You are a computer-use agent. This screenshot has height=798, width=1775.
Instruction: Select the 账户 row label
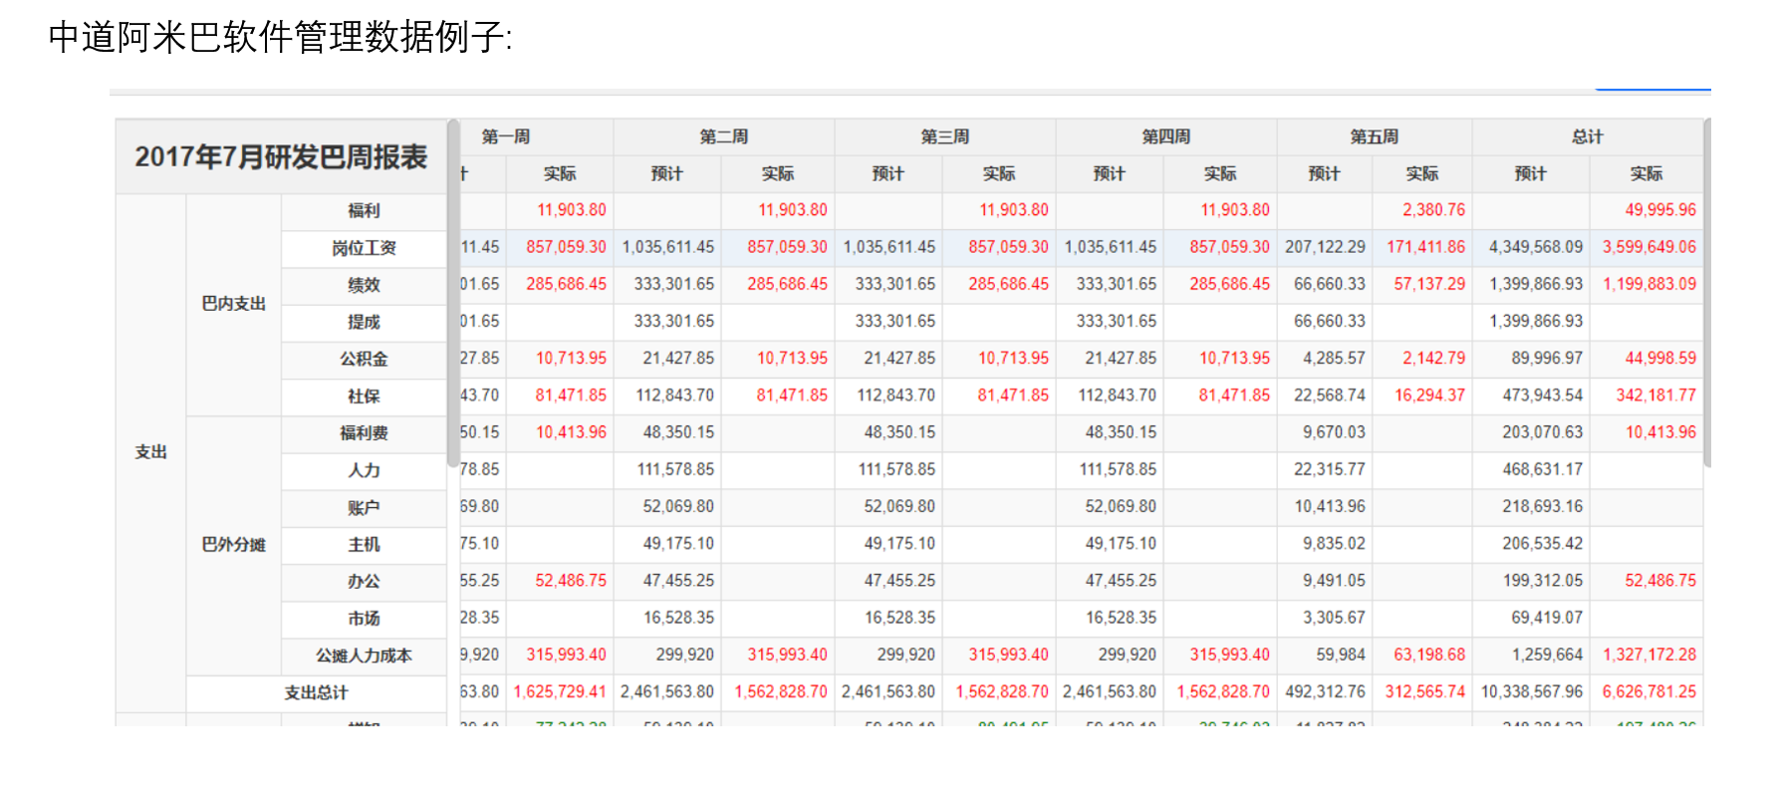(364, 507)
